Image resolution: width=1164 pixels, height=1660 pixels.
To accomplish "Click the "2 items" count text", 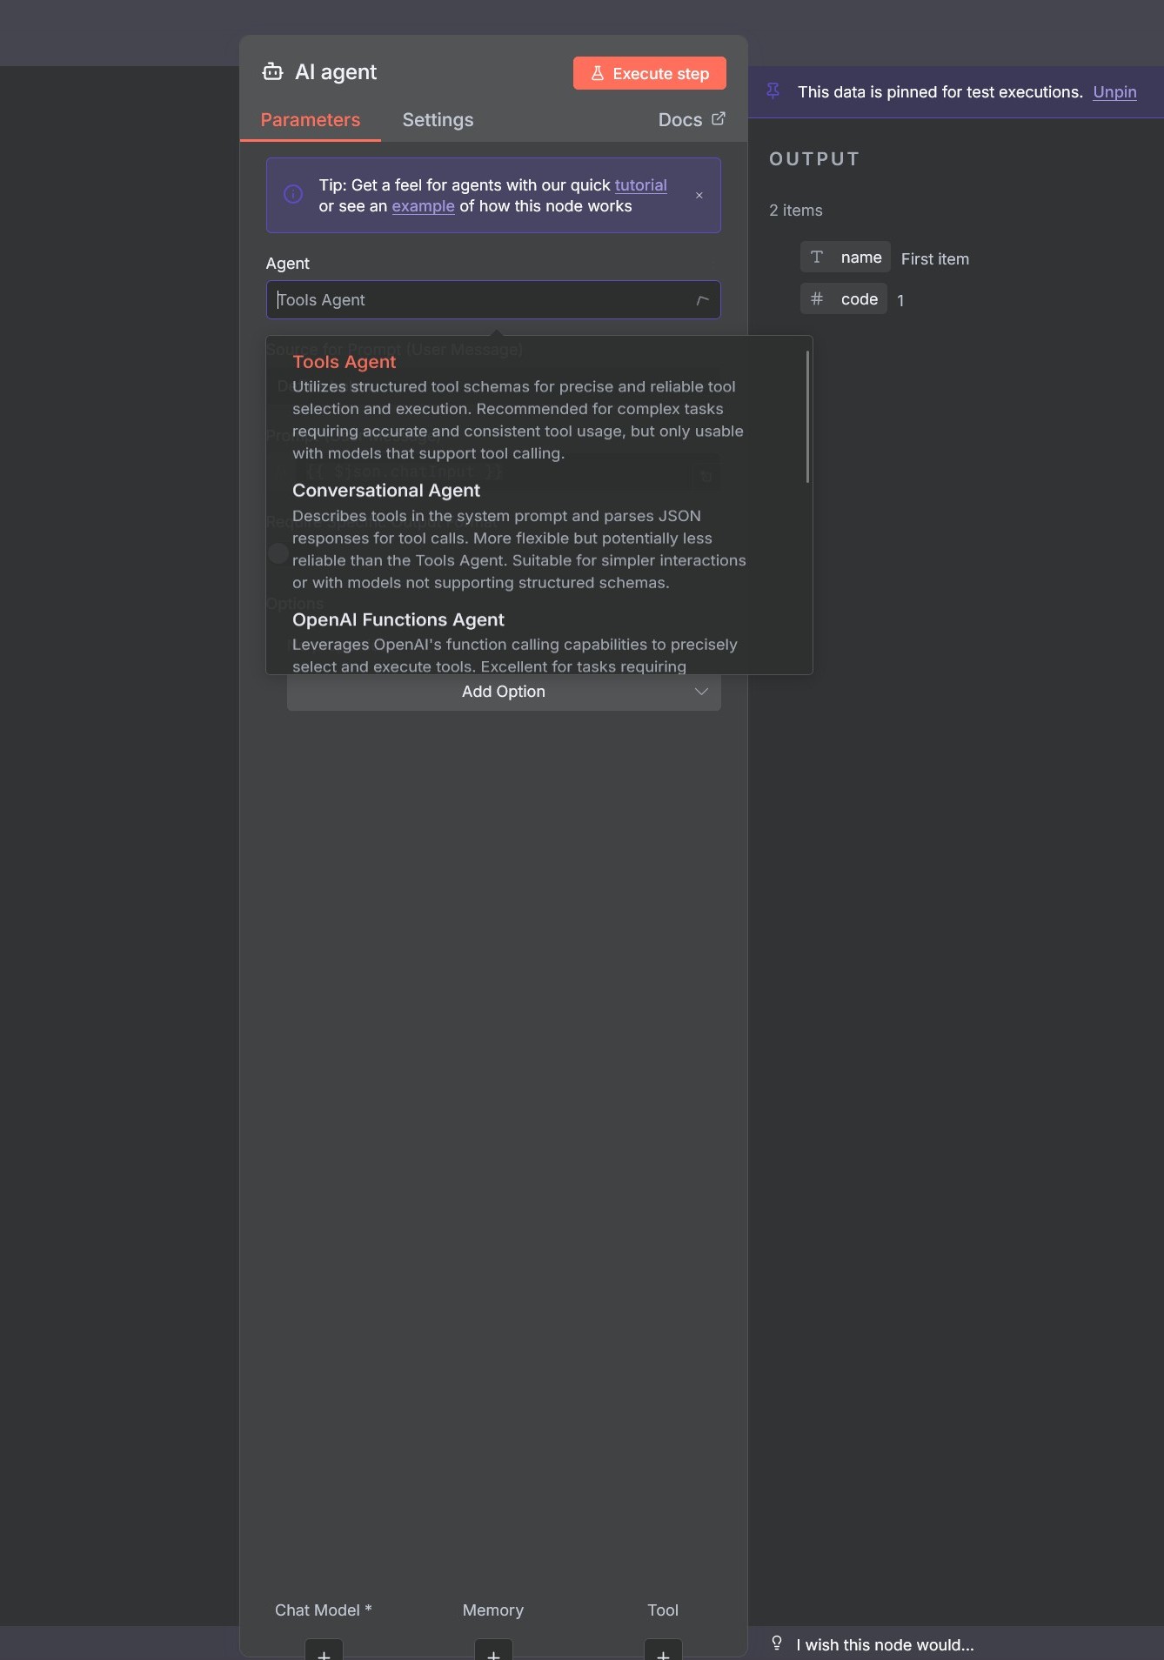I will click(x=795, y=211).
